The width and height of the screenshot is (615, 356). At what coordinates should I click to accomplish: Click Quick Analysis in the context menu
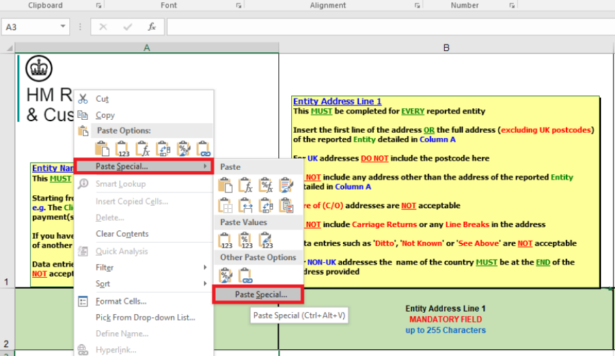(144, 251)
